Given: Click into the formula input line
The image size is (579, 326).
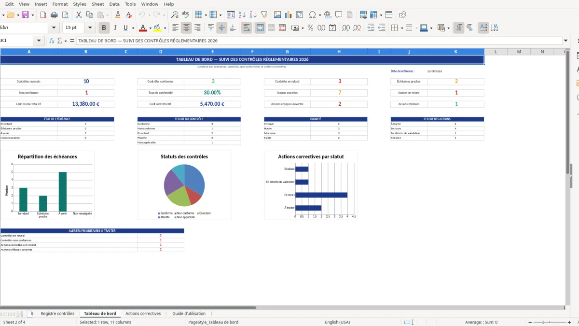Looking at the screenshot, I should [x=318, y=41].
